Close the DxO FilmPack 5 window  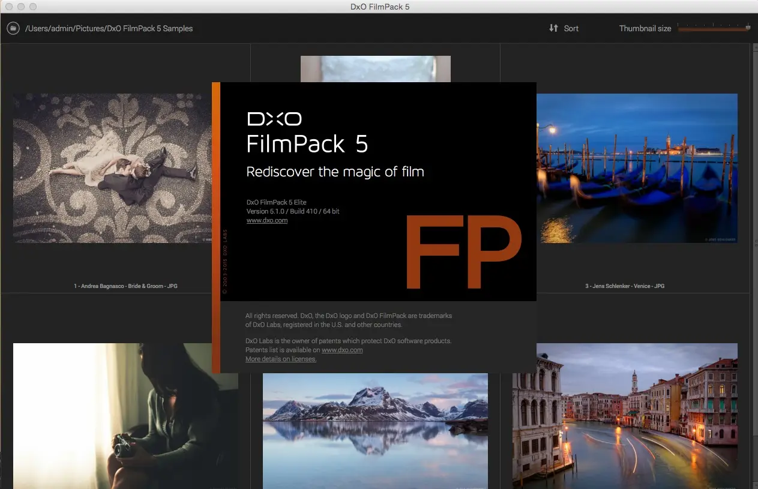click(x=9, y=7)
